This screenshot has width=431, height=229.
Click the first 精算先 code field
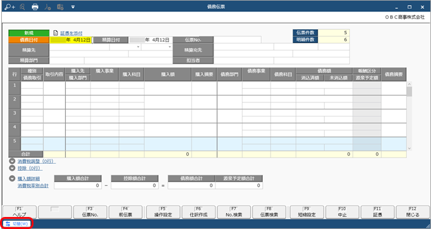coord(80,47)
